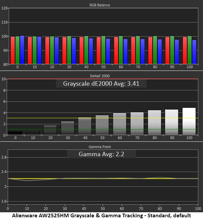The height and width of the screenshot is (219, 203).
Task: Click the 120 label on RGB Balance axis
Action: (x=4, y=8)
